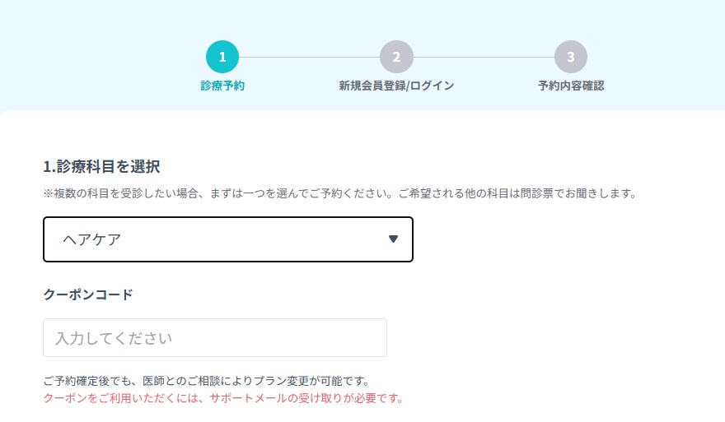Select the 診療予約 step label
Viewport: 725px width, 422px height.
[x=222, y=86]
